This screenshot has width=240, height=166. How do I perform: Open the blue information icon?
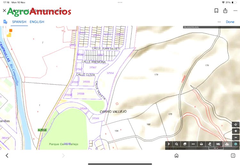coord(236,144)
